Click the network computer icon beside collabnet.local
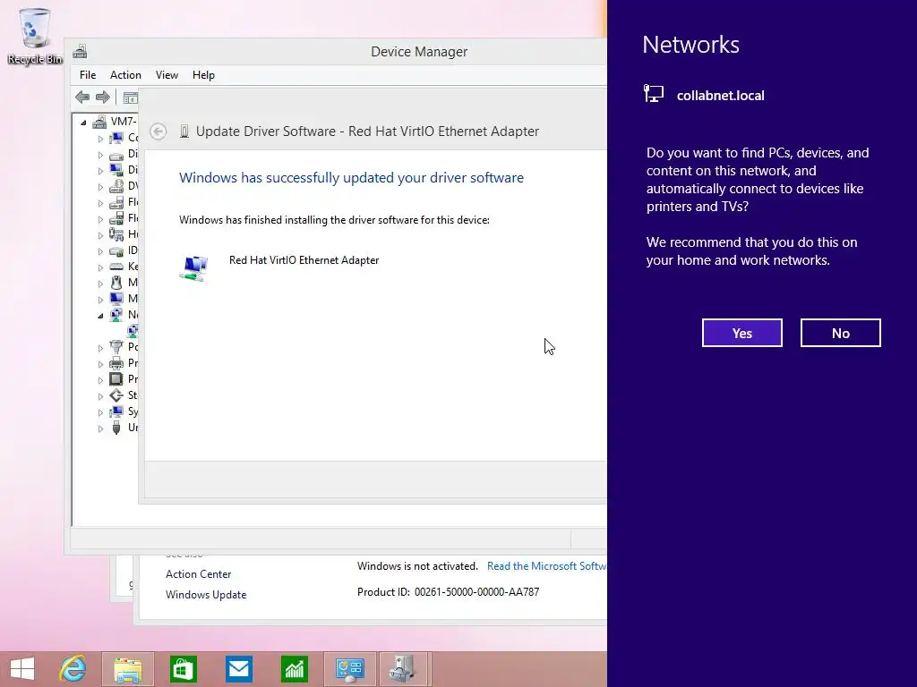Viewport: 917px width, 687px height. (653, 94)
